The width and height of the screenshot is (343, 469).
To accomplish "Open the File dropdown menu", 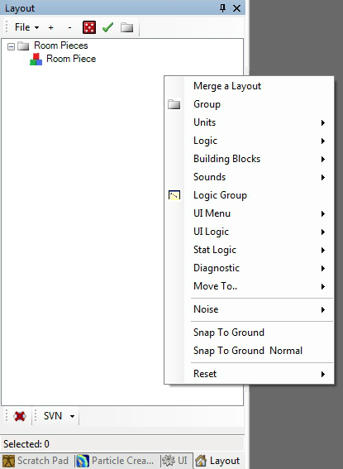I will click(26, 27).
